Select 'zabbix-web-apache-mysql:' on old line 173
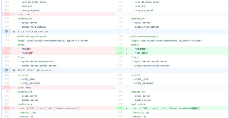The width and height of the screenshot is (229, 118). 32,37
